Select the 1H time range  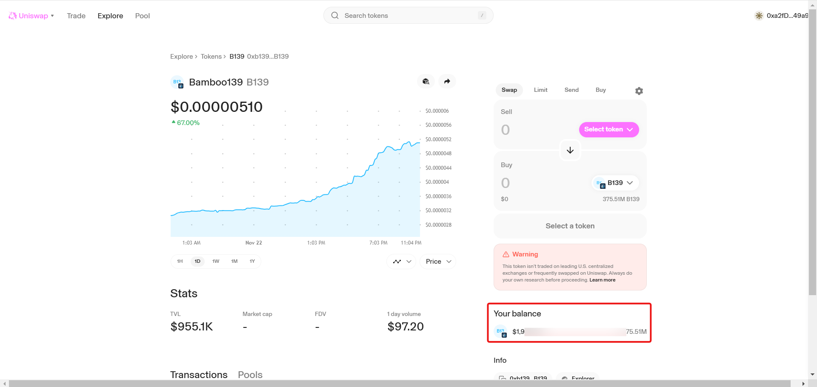coord(180,261)
